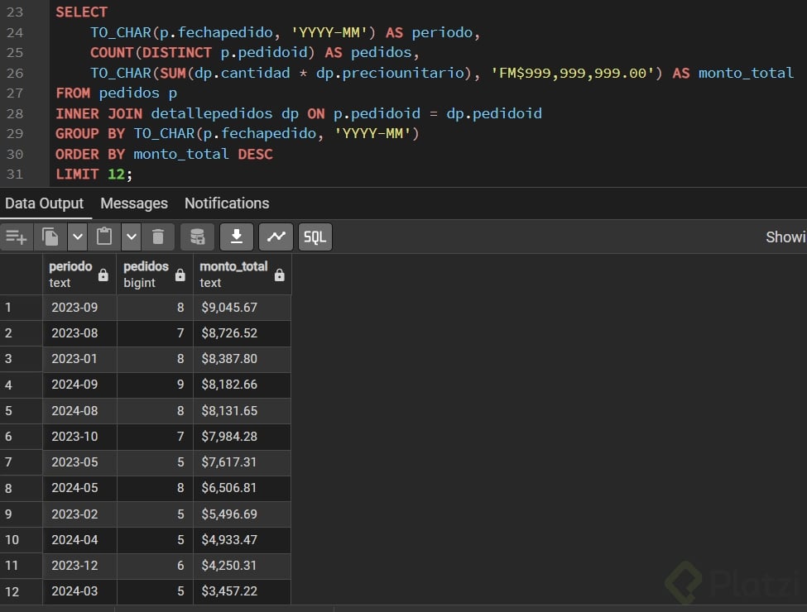The height and width of the screenshot is (612, 807).
Task: Click cell with periodo 2023-02
Action: pyautogui.click(x=79, y=514)
